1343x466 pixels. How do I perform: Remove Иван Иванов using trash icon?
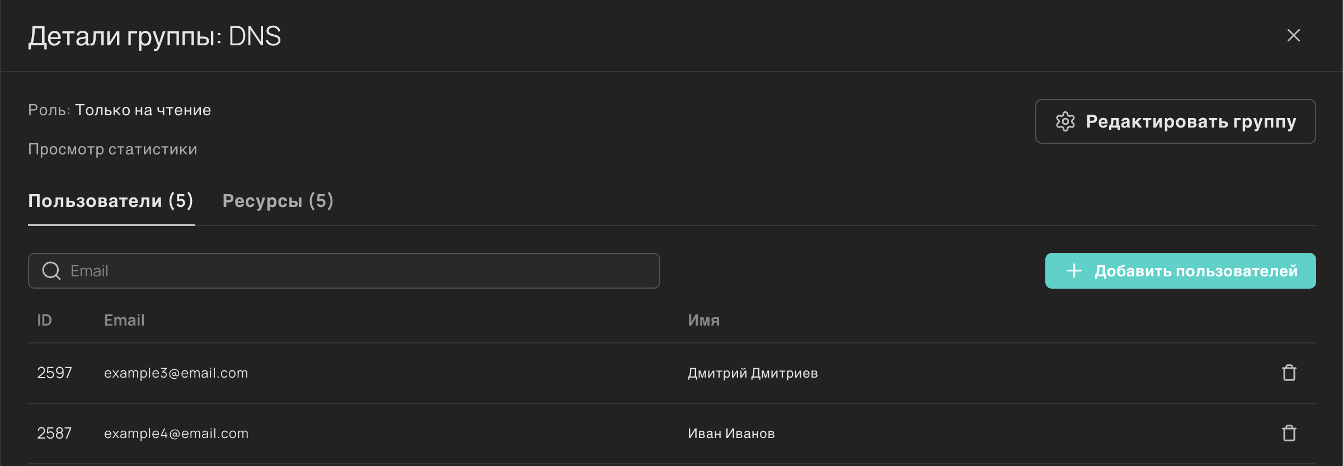point(1289,433)
